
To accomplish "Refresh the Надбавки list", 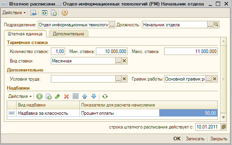I will tap(105, 97).
